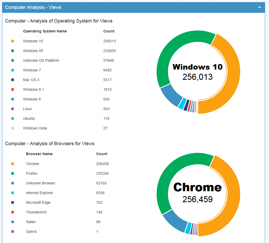
Task: Select the purple Linux legend marker
Action: [13, 109]
